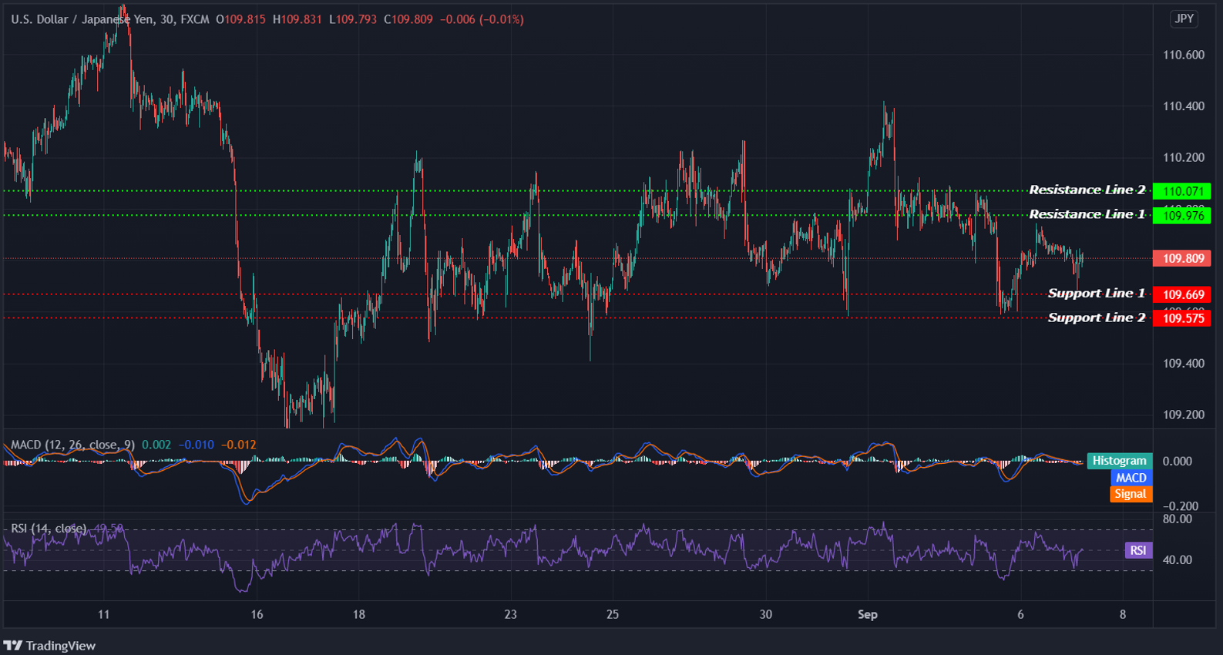This screenshot has width=1223, height=655.
Task: Click the Resistance Line 2 label
Action: 1087,190
